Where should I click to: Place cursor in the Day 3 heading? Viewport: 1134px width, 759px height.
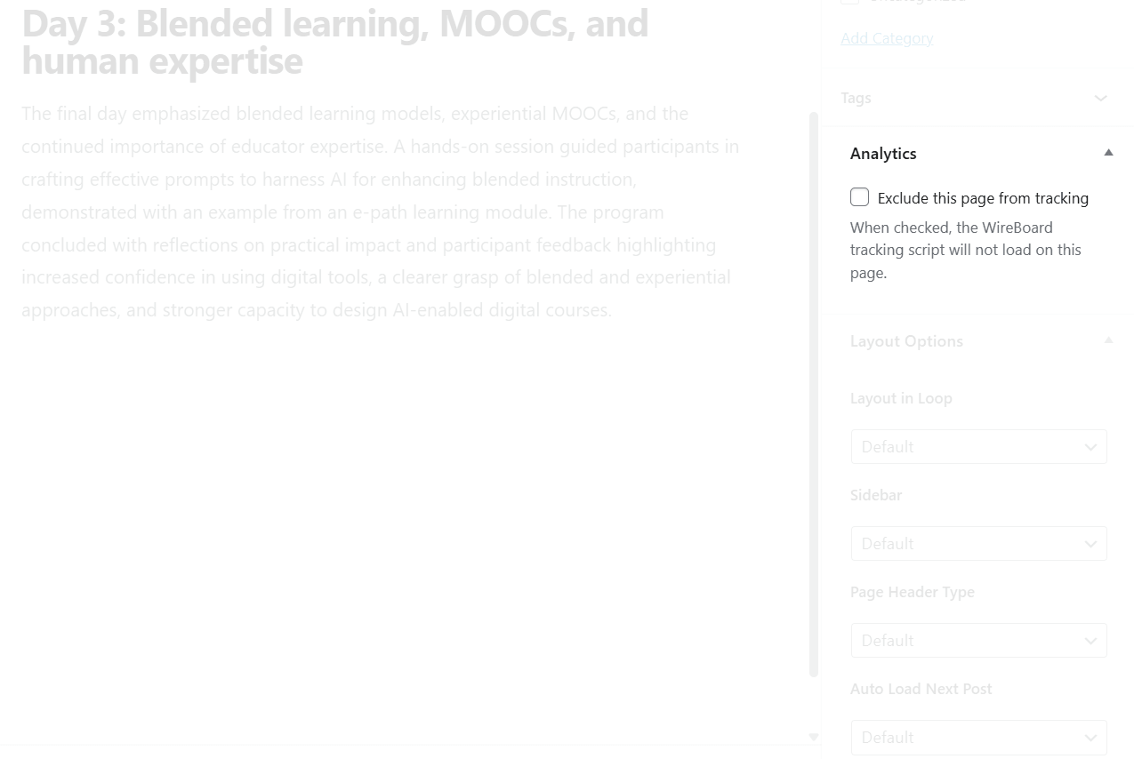coord(334,42)
